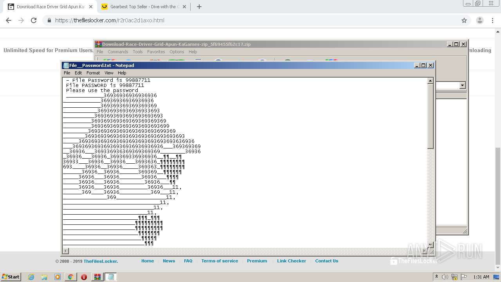Click the WinRAR title bar icon

98,44
